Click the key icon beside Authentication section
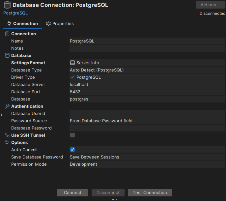 pos(7,106)
